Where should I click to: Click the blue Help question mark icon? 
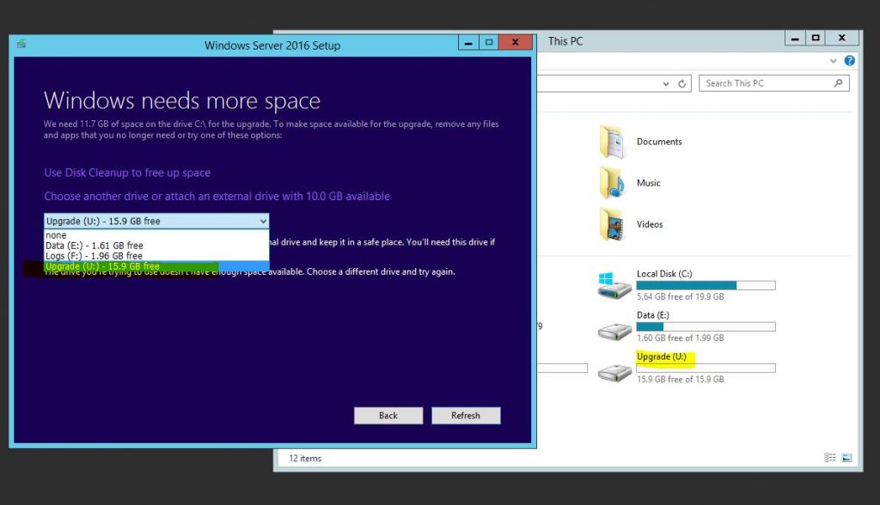point(850,60)
